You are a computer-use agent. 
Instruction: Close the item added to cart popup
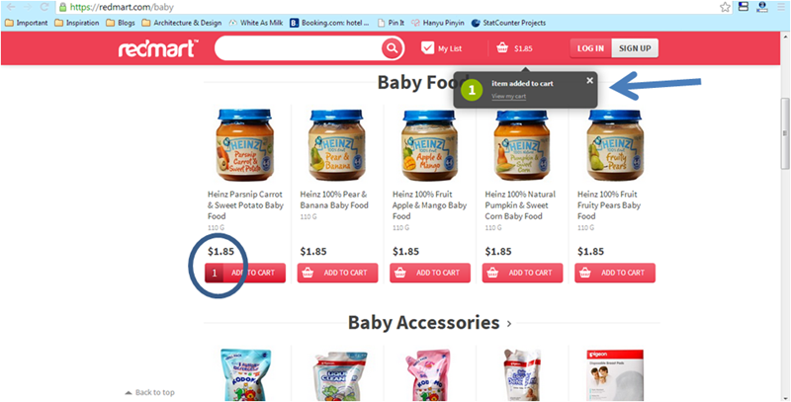pyautogui.click(x=589, y=80)
